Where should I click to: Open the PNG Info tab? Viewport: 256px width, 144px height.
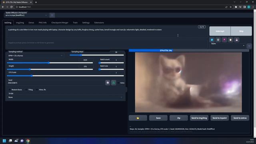click(x=43, y=23)
